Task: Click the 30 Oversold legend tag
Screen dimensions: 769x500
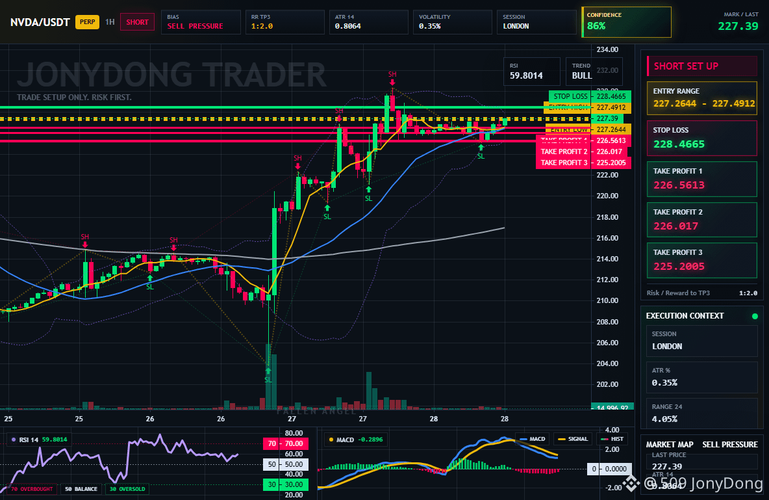Action: coord(127,489)
